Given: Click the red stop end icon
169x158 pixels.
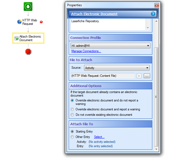Looking at the screenshot, I should point(28,51).
